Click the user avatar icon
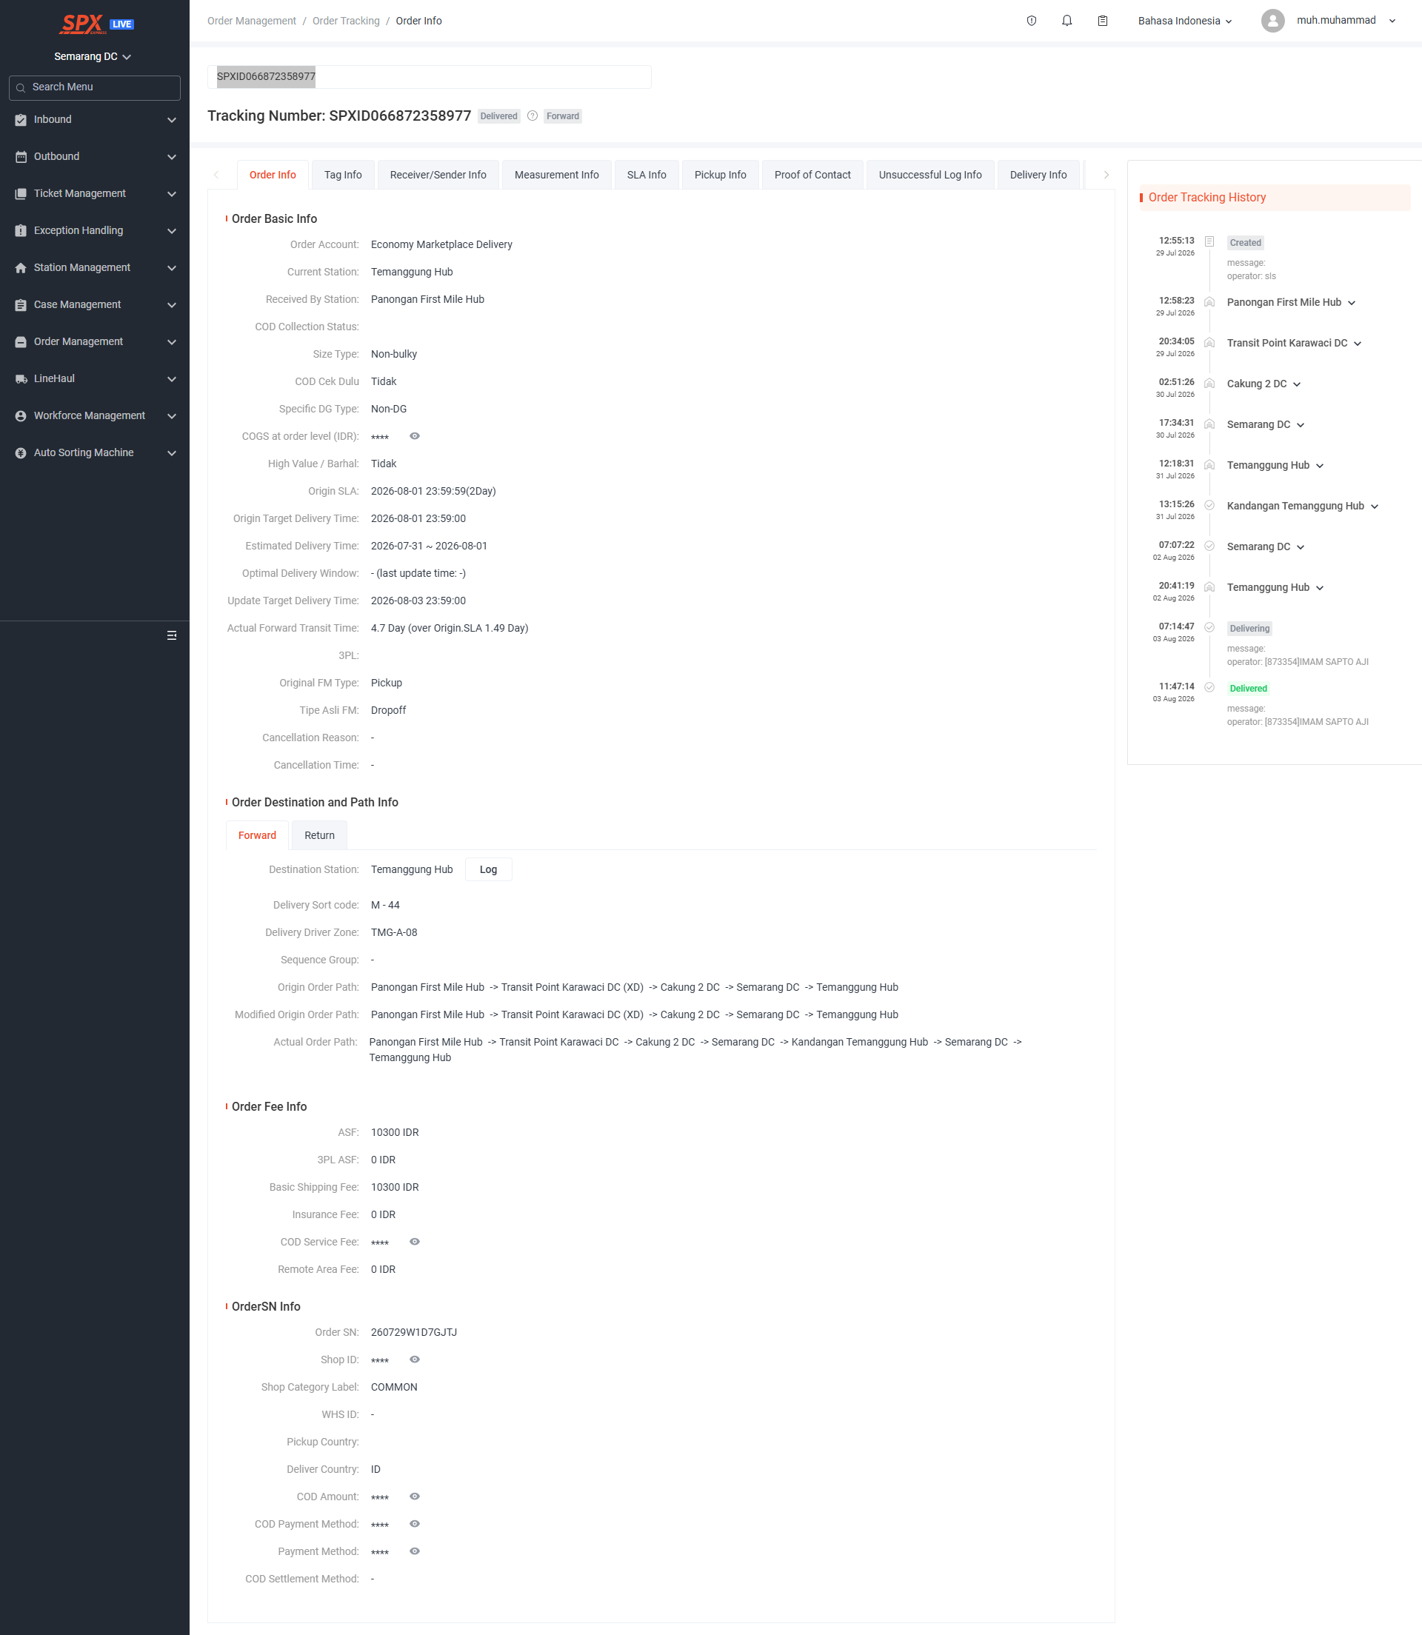Viewport: 1422px width, 1635px height. coord(1273,21)
